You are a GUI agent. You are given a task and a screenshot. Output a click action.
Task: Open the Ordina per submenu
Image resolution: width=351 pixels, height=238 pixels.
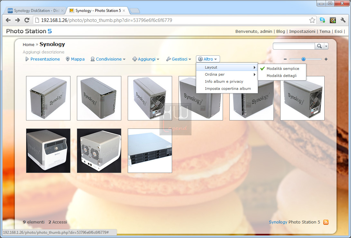tap(227, 74)
